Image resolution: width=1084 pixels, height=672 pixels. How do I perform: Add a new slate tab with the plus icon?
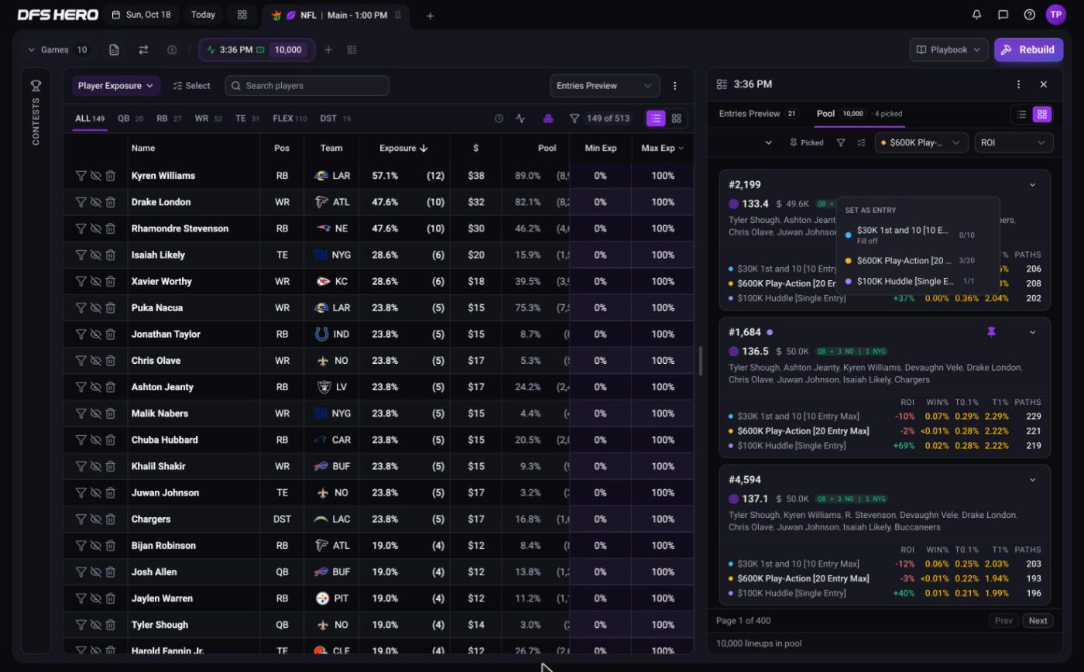(430, 15)
